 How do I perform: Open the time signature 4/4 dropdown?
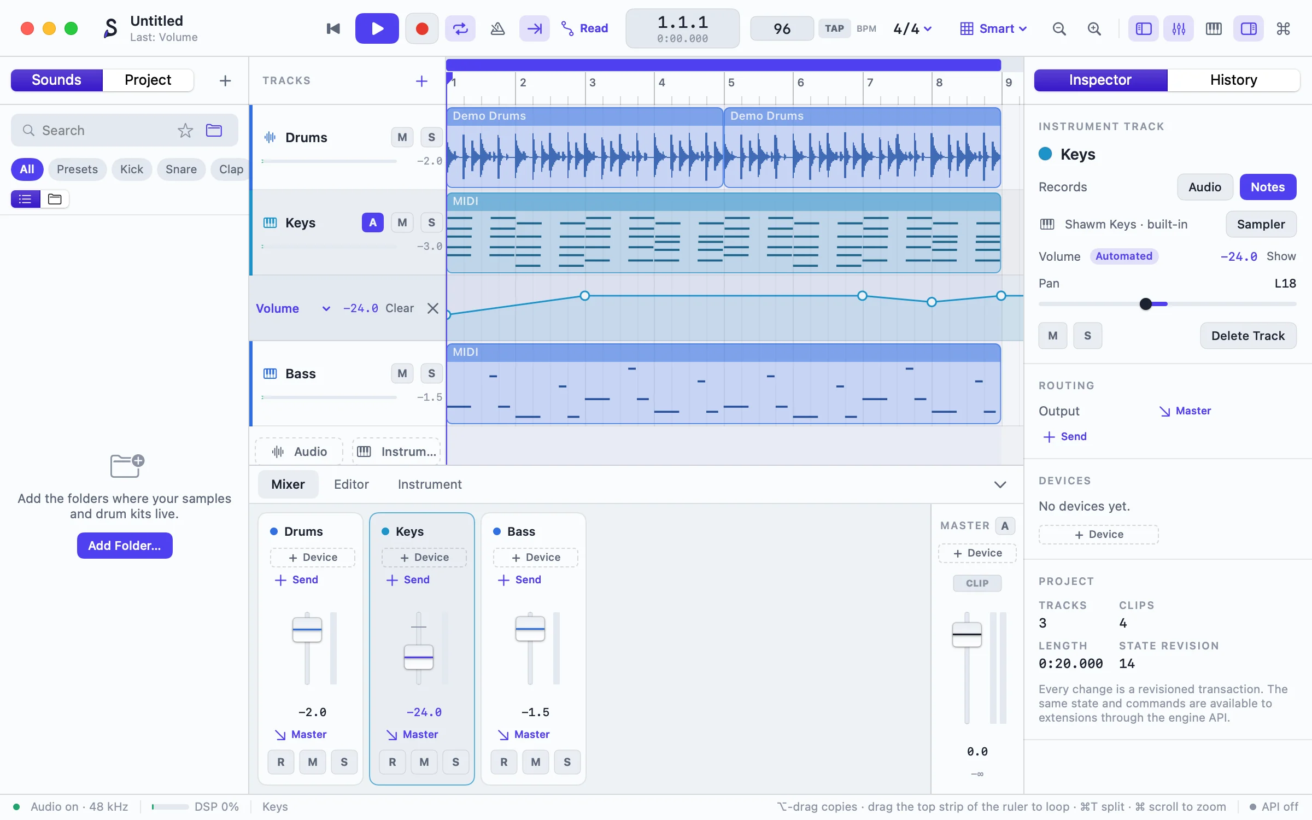point(912,28)
